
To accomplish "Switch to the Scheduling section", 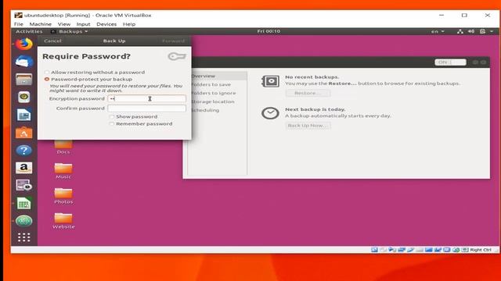I will [x=219, y=110].
